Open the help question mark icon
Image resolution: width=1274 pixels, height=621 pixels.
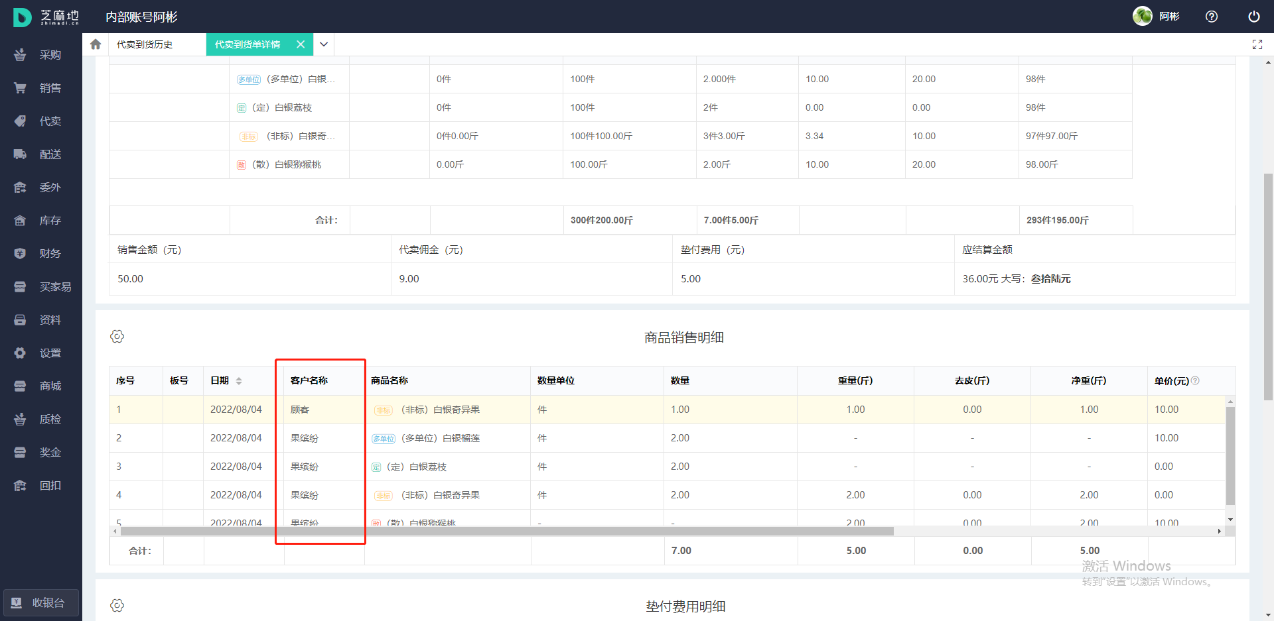tap(1212, 17)
